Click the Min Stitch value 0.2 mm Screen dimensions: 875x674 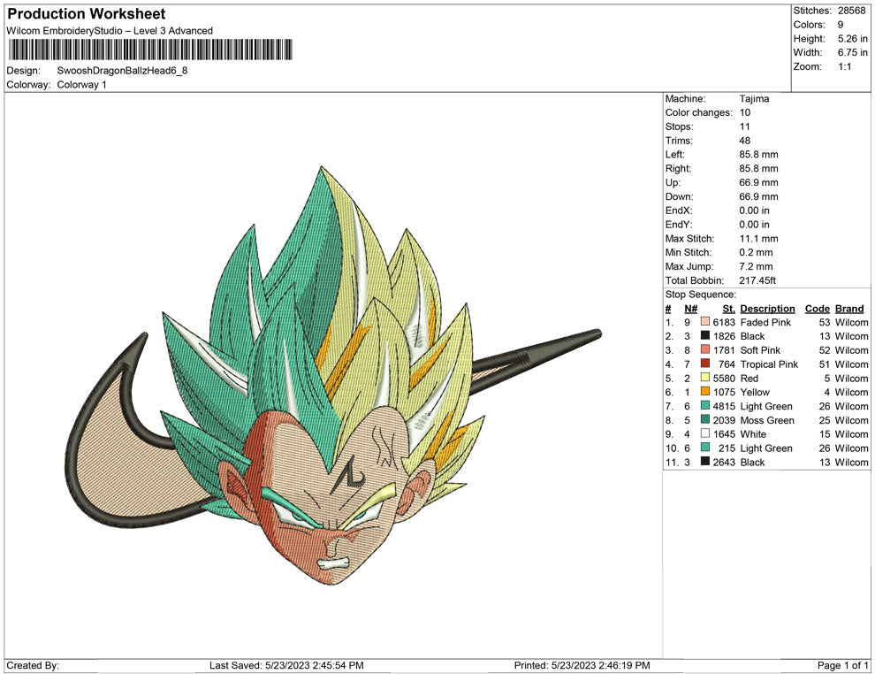[x=756, y=252]
